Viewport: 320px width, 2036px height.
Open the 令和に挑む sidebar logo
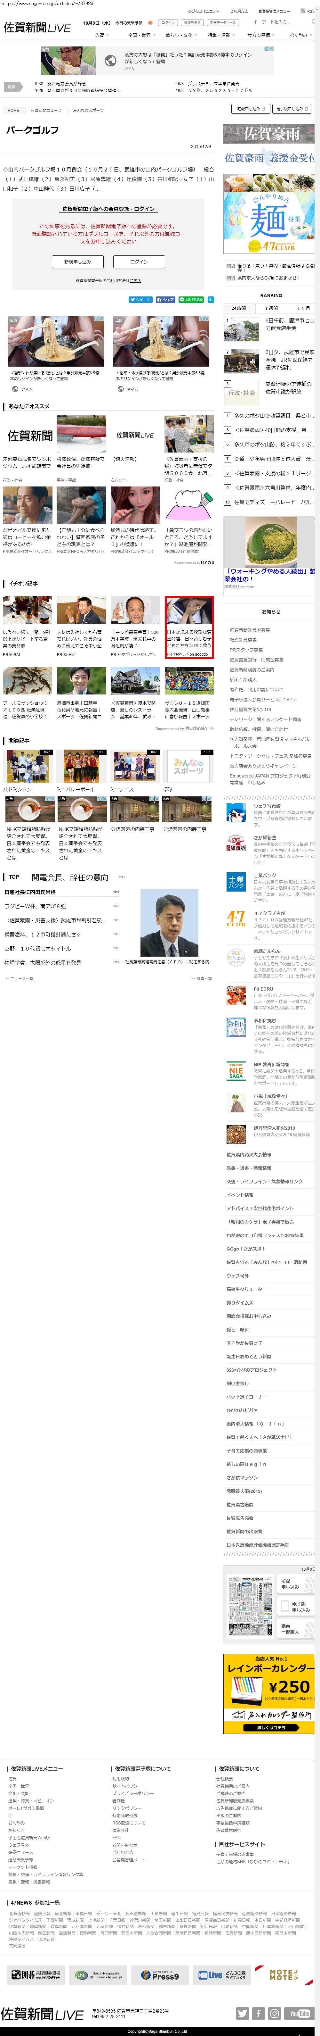pos(236,1027)
